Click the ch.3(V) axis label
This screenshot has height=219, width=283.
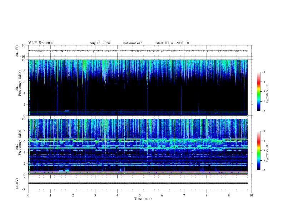click(x=17, y=184)
